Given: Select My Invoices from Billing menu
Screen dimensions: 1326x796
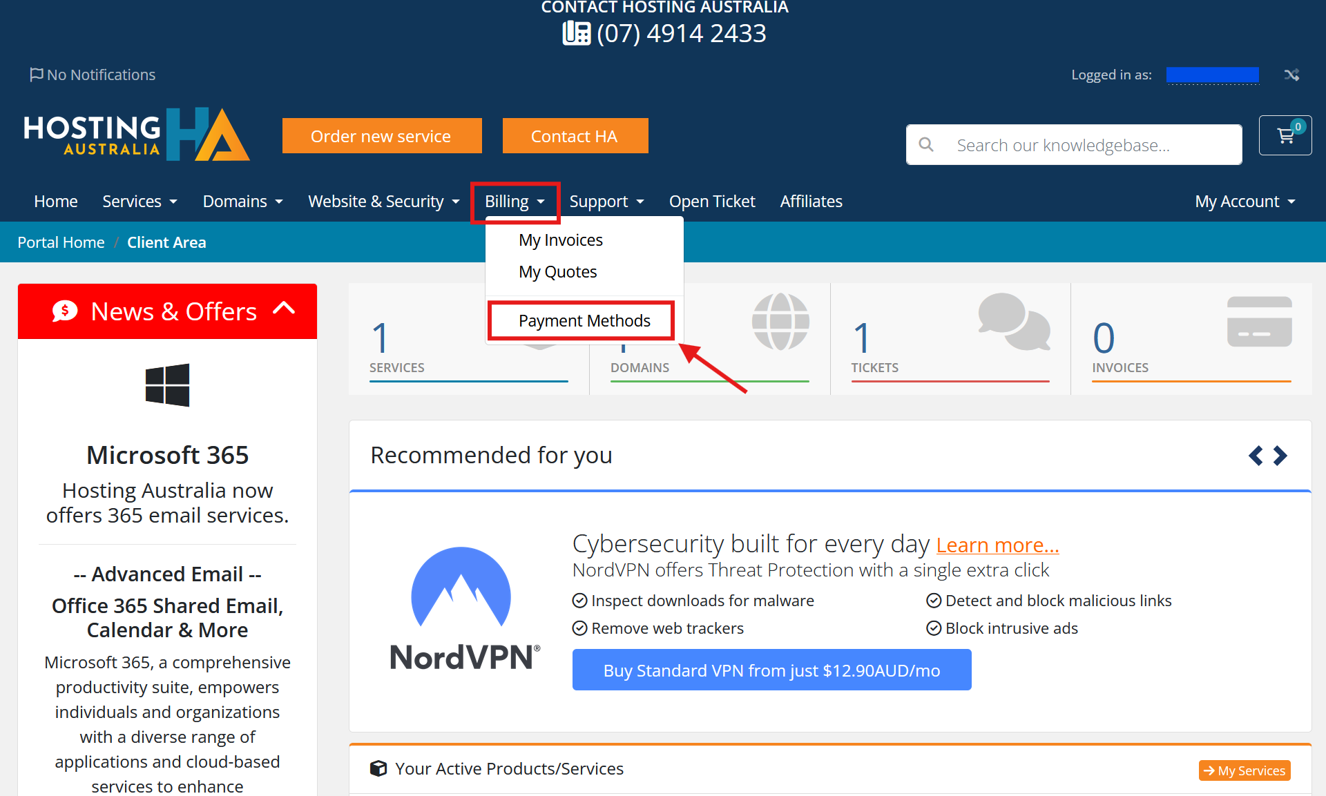Looking at the screenshot, I should click(x=561, y=240).
